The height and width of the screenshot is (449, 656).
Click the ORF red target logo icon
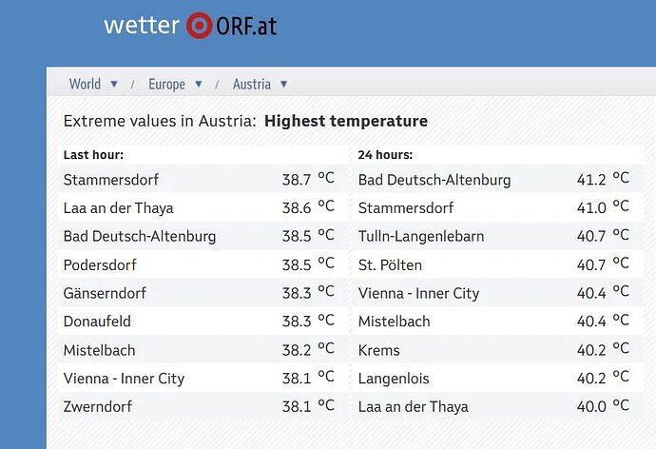(x=200, y=26)
